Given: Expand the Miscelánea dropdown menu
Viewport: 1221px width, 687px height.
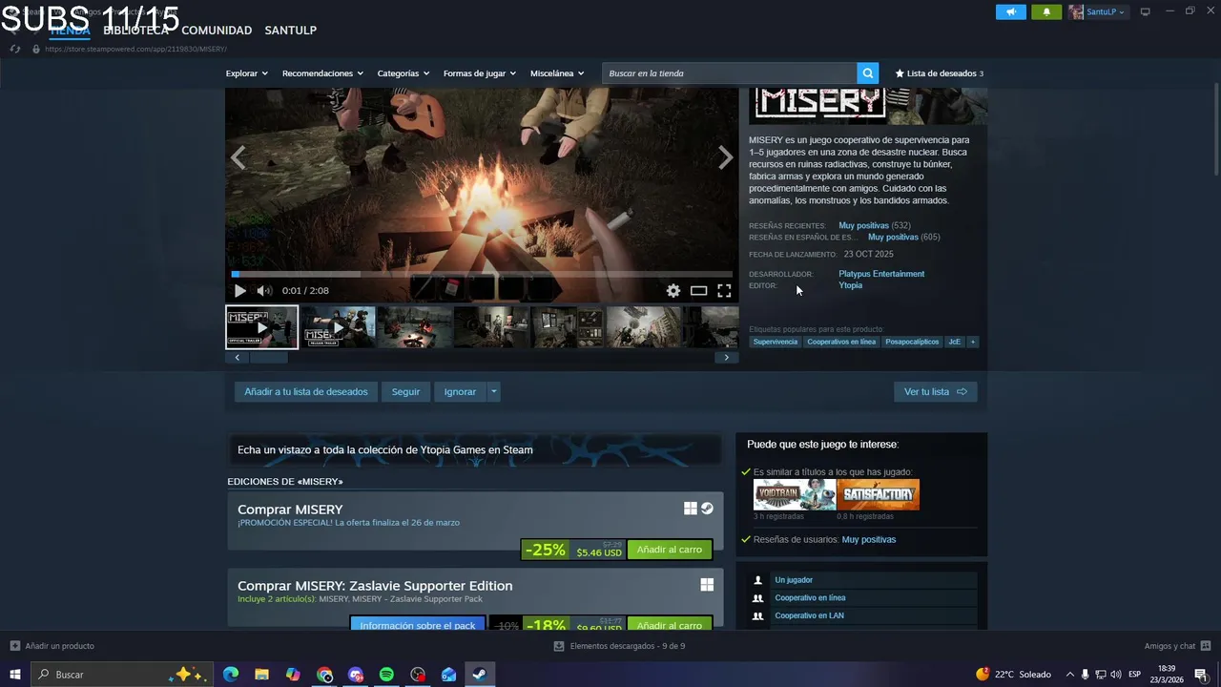Looking at the screenshot, I should point(557,73).
